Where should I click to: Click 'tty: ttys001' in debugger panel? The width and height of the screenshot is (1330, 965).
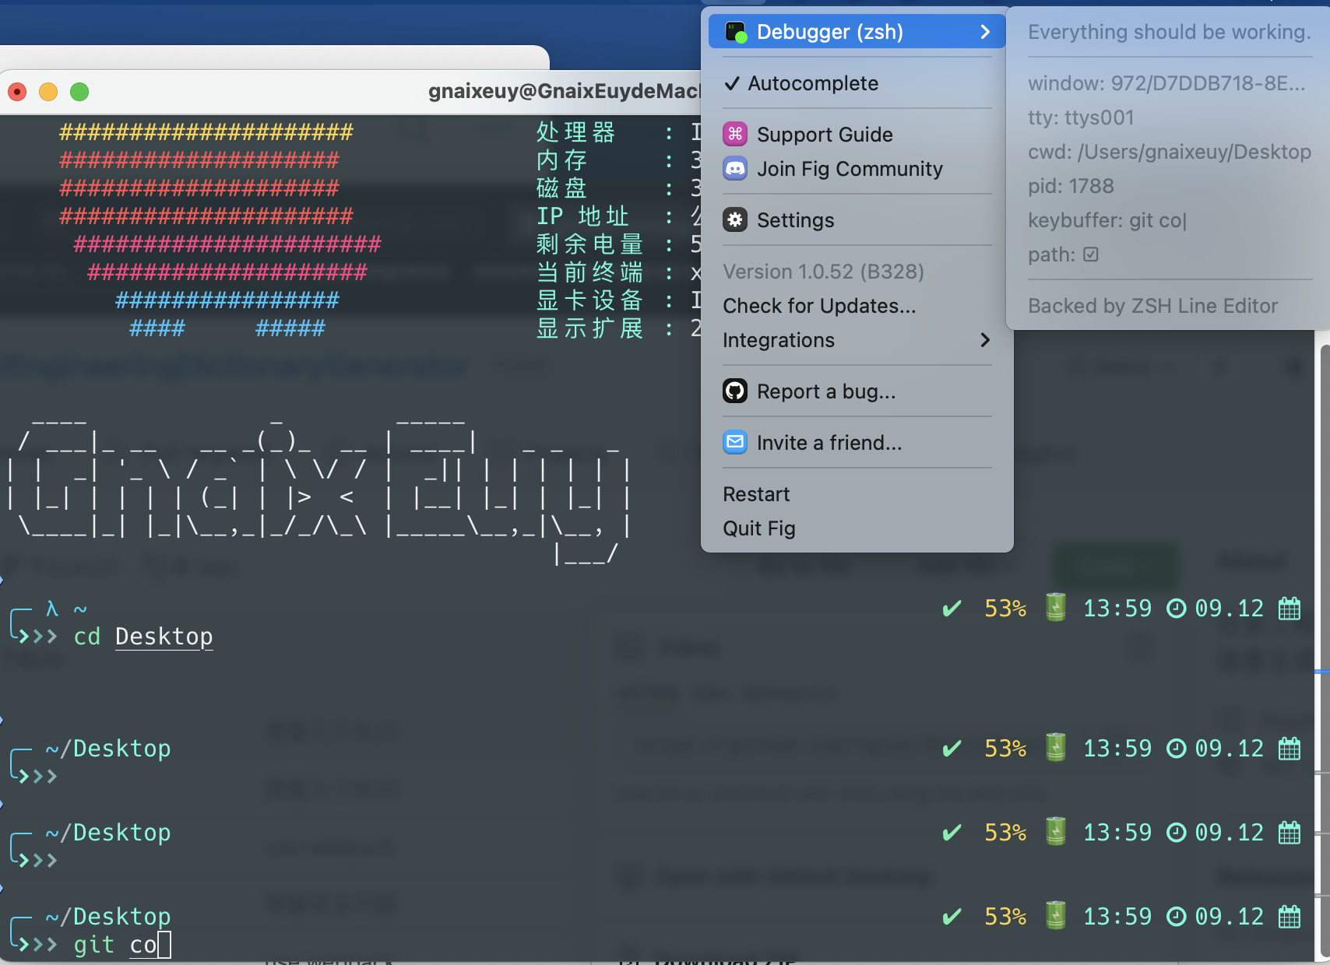tap(1081, 118)
